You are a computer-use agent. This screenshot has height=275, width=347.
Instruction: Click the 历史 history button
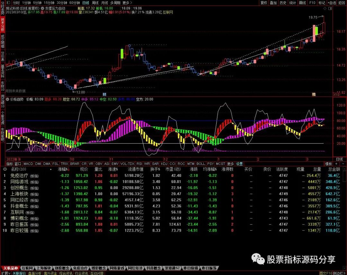point(283,3)
